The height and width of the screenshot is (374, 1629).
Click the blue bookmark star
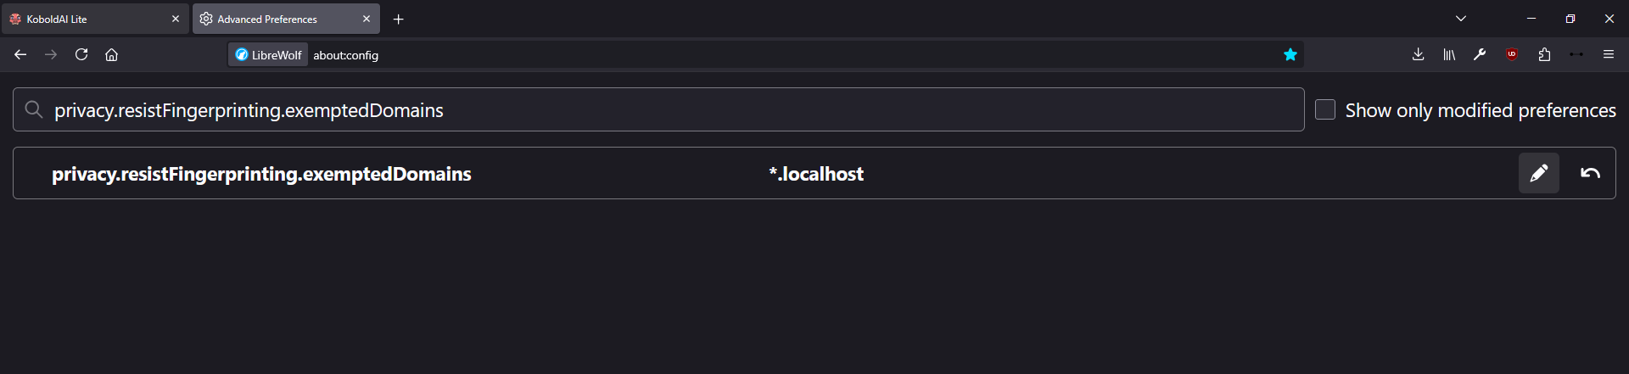(1290, 54)
